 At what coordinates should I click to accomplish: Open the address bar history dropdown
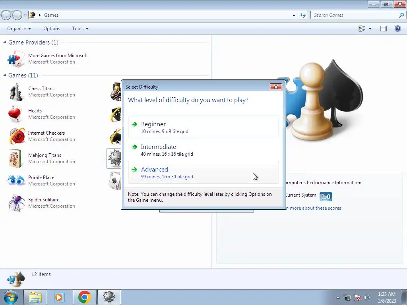tap(294, 15)
